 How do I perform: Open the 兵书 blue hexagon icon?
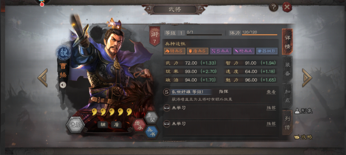151,132
